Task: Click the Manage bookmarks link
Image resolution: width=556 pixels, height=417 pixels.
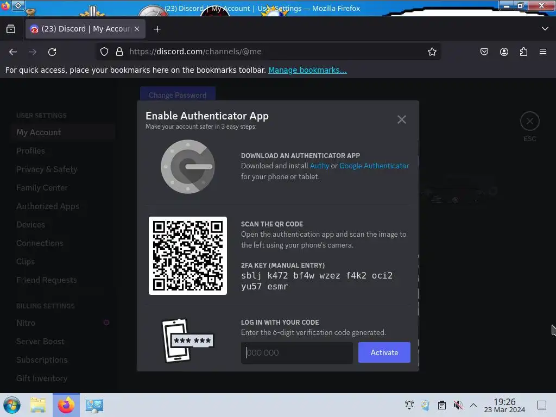Action: pos(307,70)
